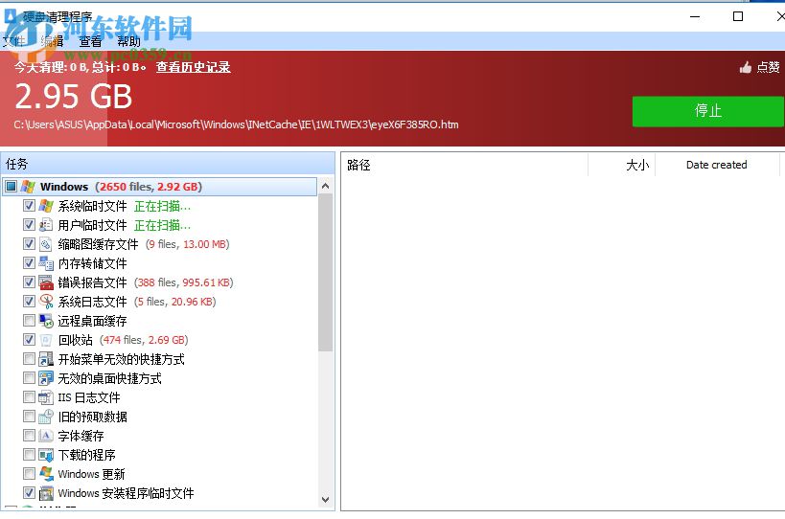Click the 系统临时文件 icon
This screenshot has width=785, height=519.
pyautogui.click(x=46, y=206)
